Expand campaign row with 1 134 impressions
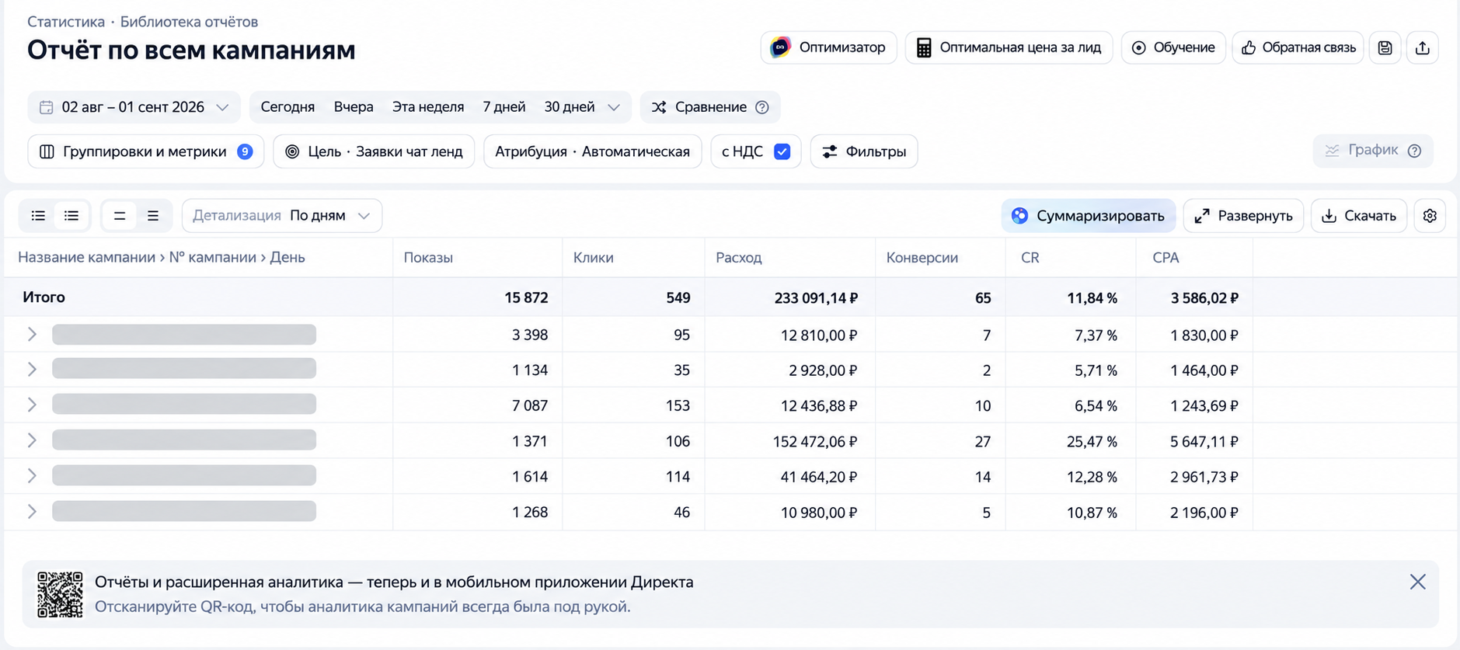1460x650 pixels. coord(32,370)
